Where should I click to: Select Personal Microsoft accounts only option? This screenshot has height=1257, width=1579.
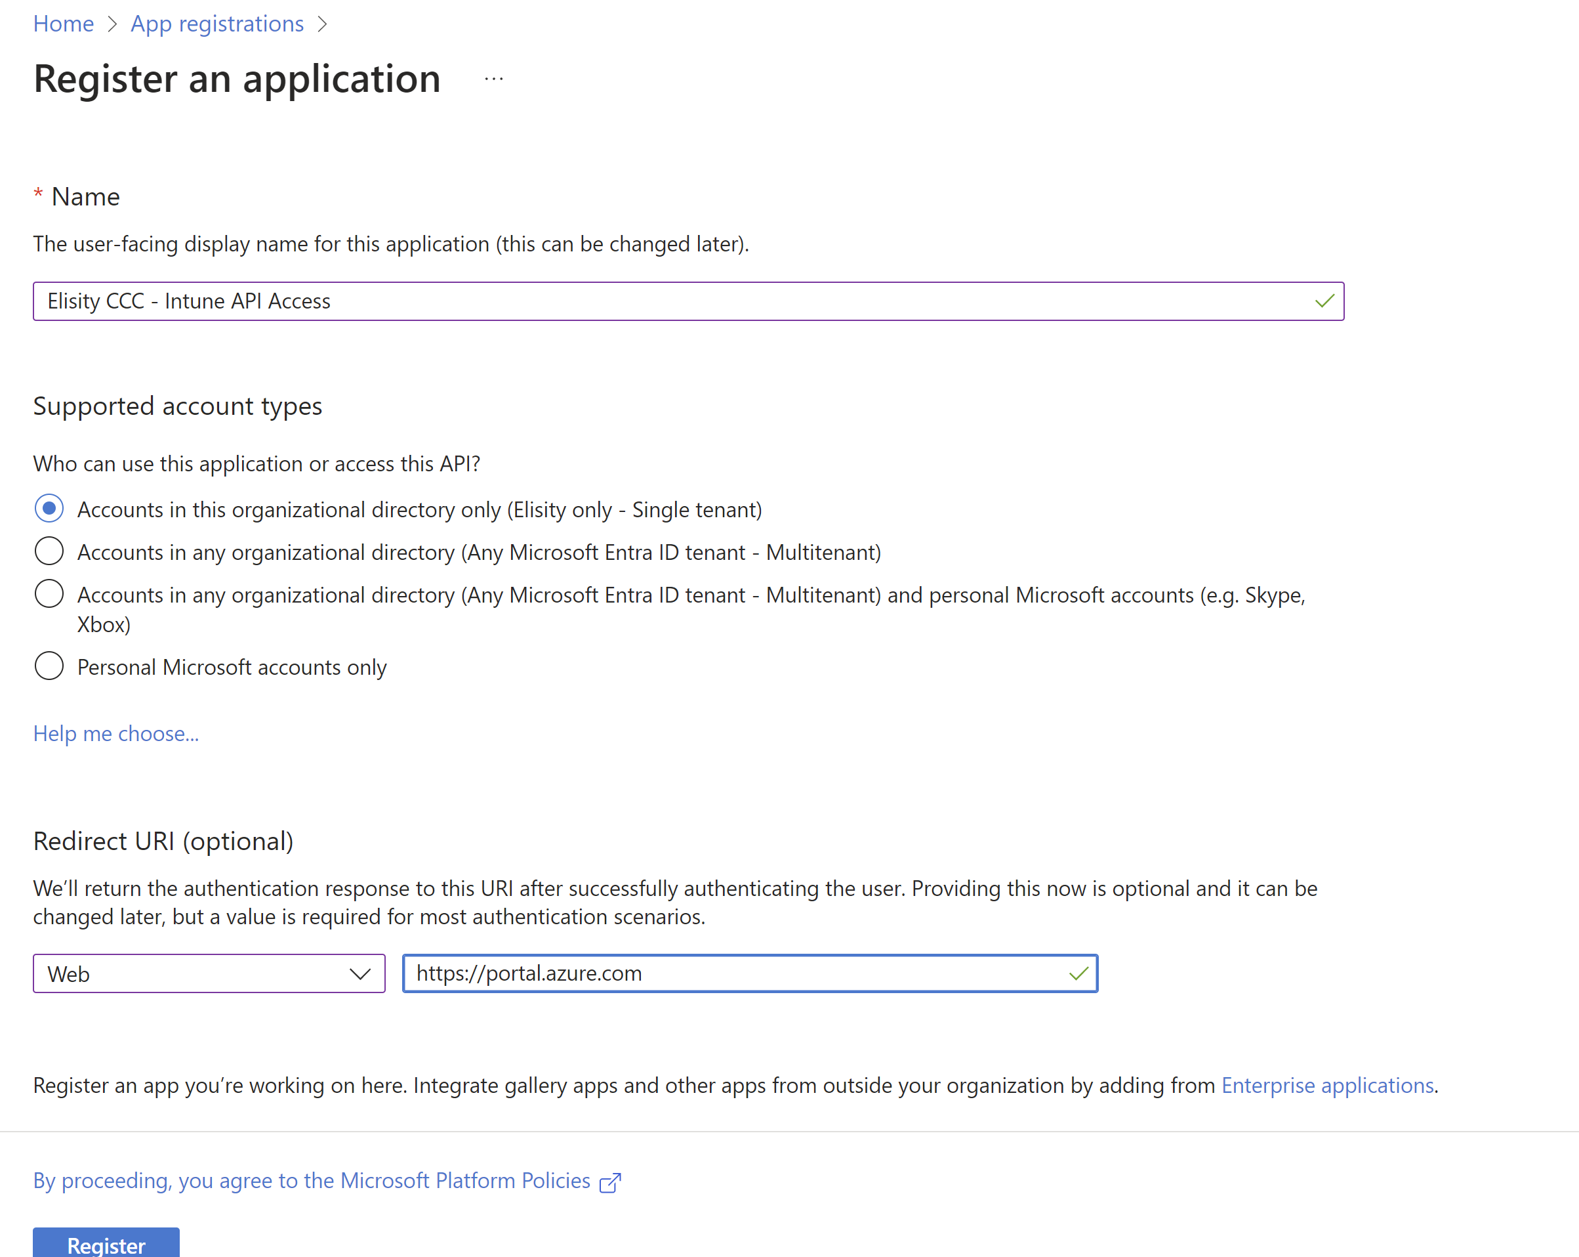49,666
